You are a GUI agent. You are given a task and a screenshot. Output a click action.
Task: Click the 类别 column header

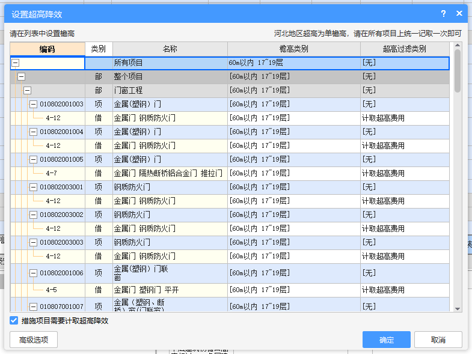pyautogui.click(x=99, y=49)
